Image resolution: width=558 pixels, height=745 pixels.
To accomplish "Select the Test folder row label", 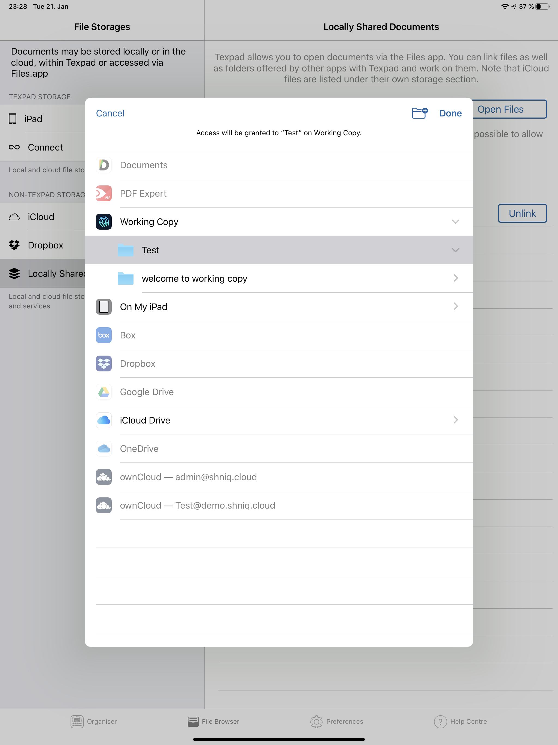I will (150, 250).
